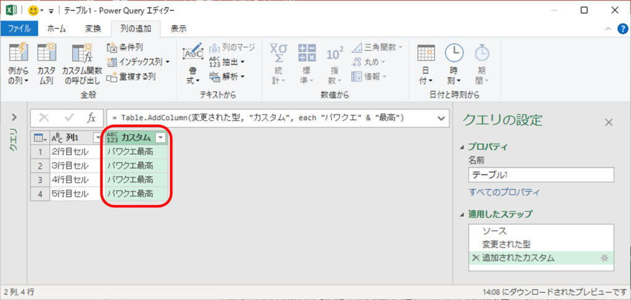Screen dimensions: 631x300
Task: Select パワクエ最高 cell in row 2
Action: 136,166
